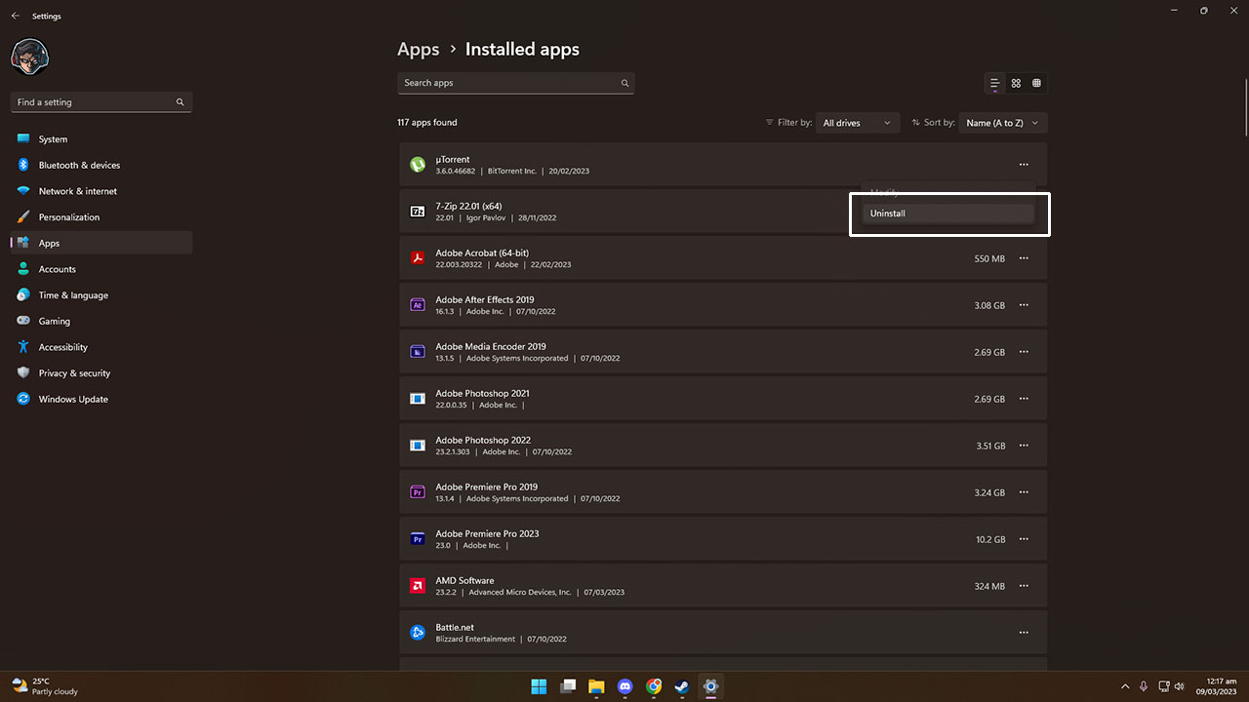Open Task View from taskbar
Image resolution: width=1249 pixels, height=702 pixels.
pos(567,686)
